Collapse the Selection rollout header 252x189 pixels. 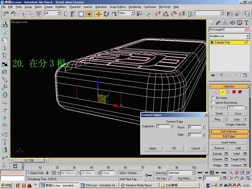[x=229, y=86]
